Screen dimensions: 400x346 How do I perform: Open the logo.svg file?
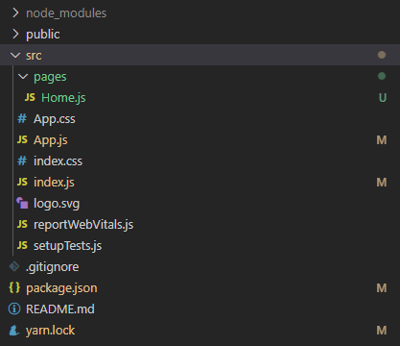point(57,204)
